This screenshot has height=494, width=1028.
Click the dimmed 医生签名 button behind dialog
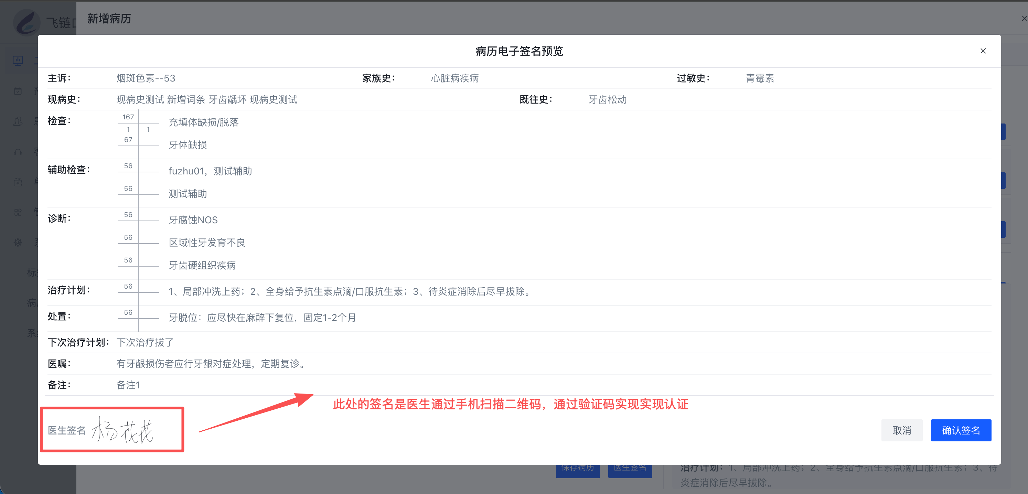tap(630, 470)
